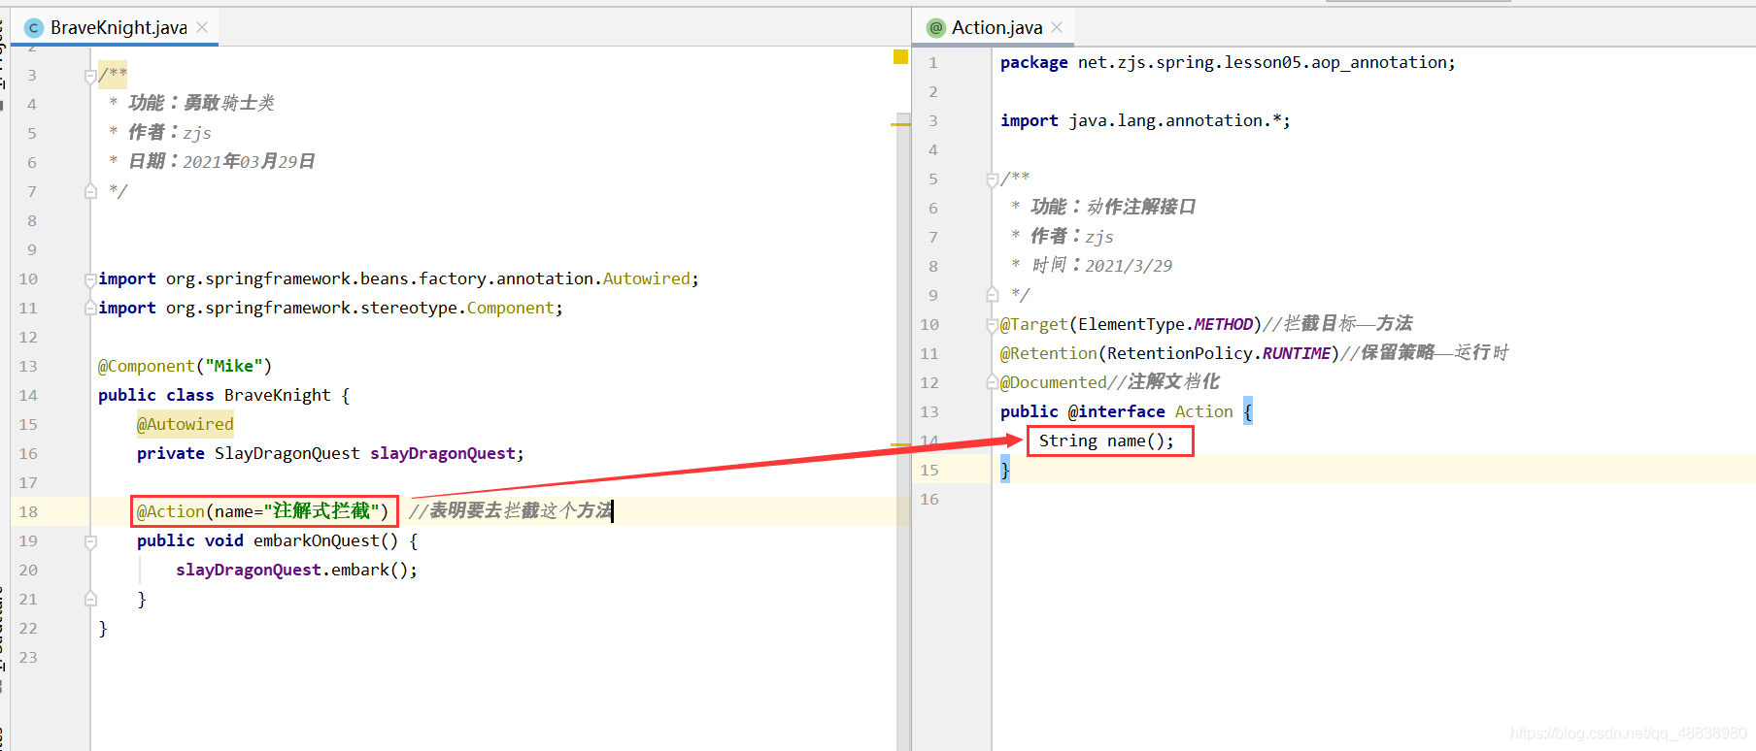Click the class icon on BraveKnight.java tab
1756x751 pixels.
click(x=34, y=28)
